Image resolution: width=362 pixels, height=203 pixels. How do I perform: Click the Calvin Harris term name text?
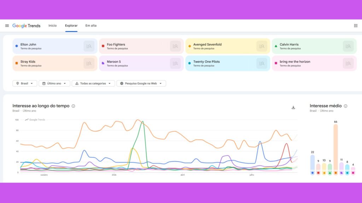click(289, 44)
